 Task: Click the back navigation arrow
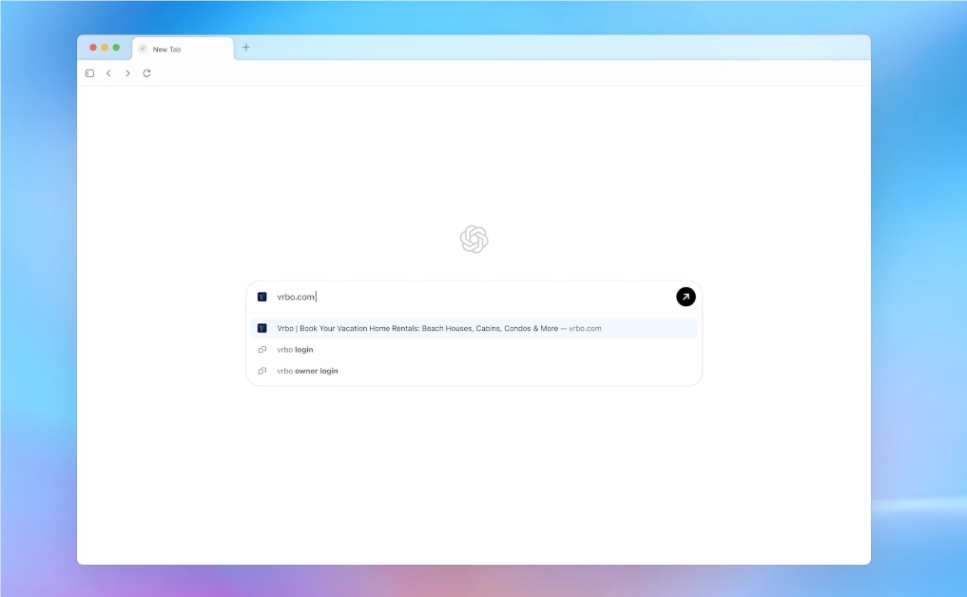[108, 73]
